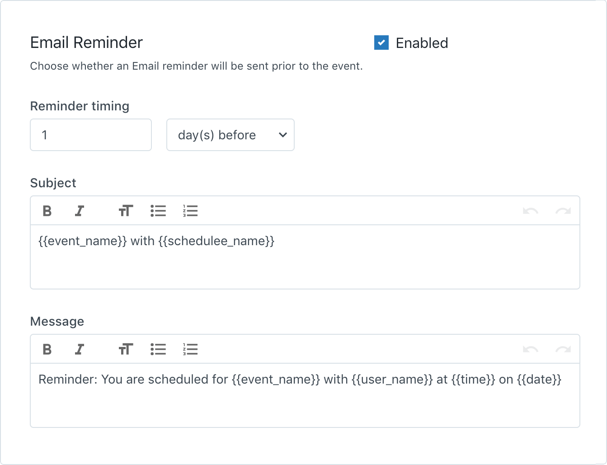Click redo arrow in Message toolbar
Image resolution: width=607 pixels, height=465 pixels.
pyautogui.click(x=563, y=349)
